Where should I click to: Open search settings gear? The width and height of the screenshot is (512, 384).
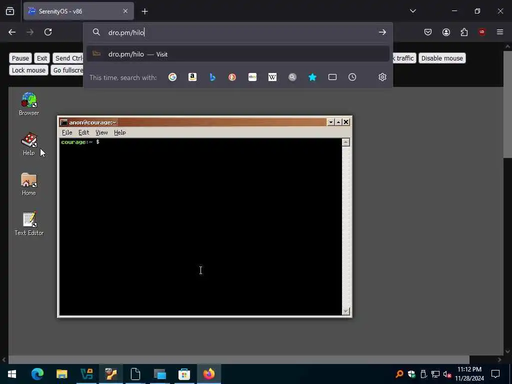pos(382,77)
